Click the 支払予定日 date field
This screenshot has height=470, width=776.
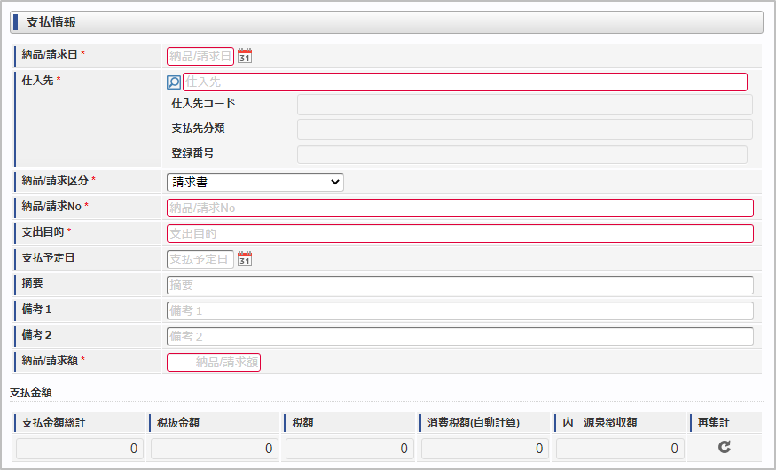pyautogui.click(x=200, y=259)
